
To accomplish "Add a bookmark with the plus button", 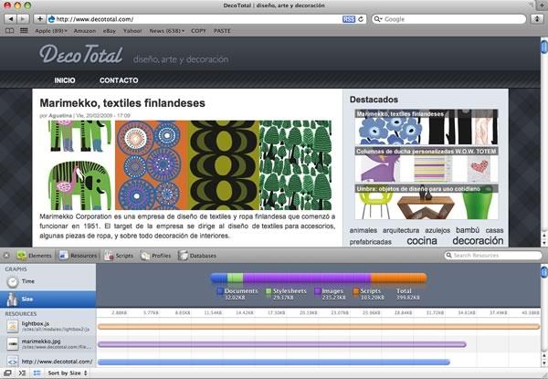I will [x=39, y=19].
